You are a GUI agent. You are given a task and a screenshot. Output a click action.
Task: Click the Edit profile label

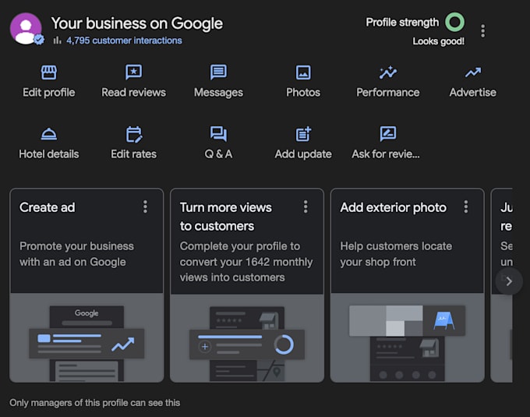pyautogui.click(x=49, y=92)
